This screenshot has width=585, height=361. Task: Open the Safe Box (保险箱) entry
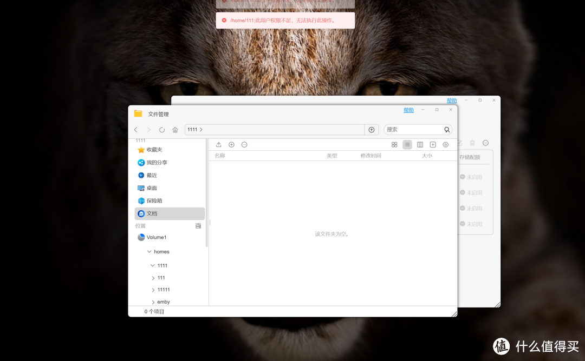coord(170,200)
